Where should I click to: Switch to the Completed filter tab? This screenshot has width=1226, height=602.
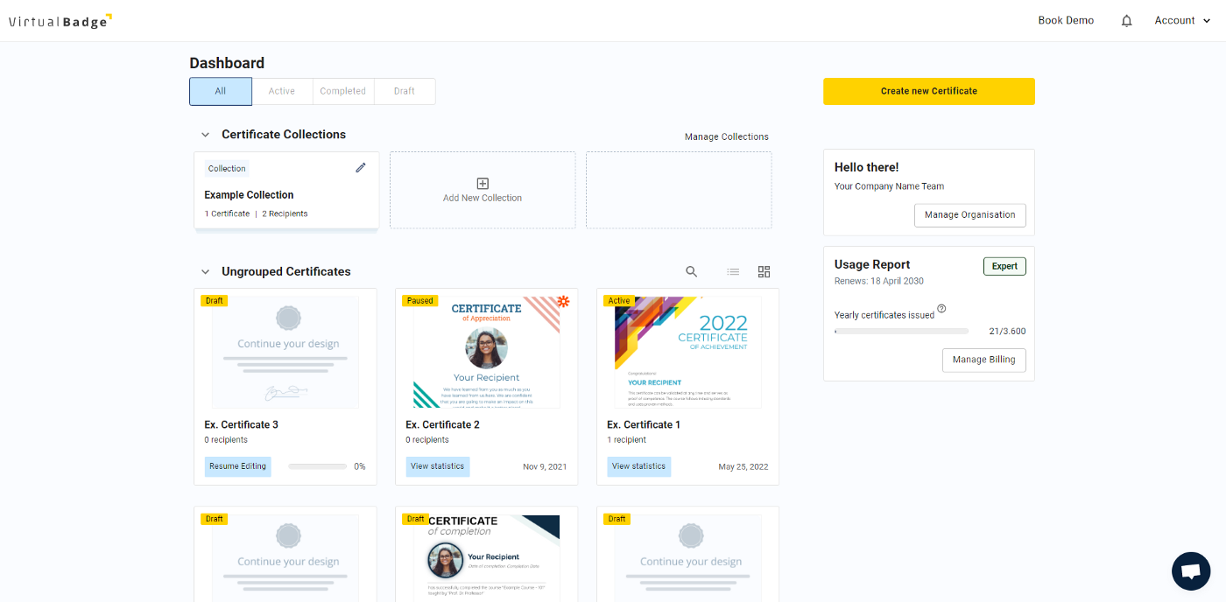(342, 91)
